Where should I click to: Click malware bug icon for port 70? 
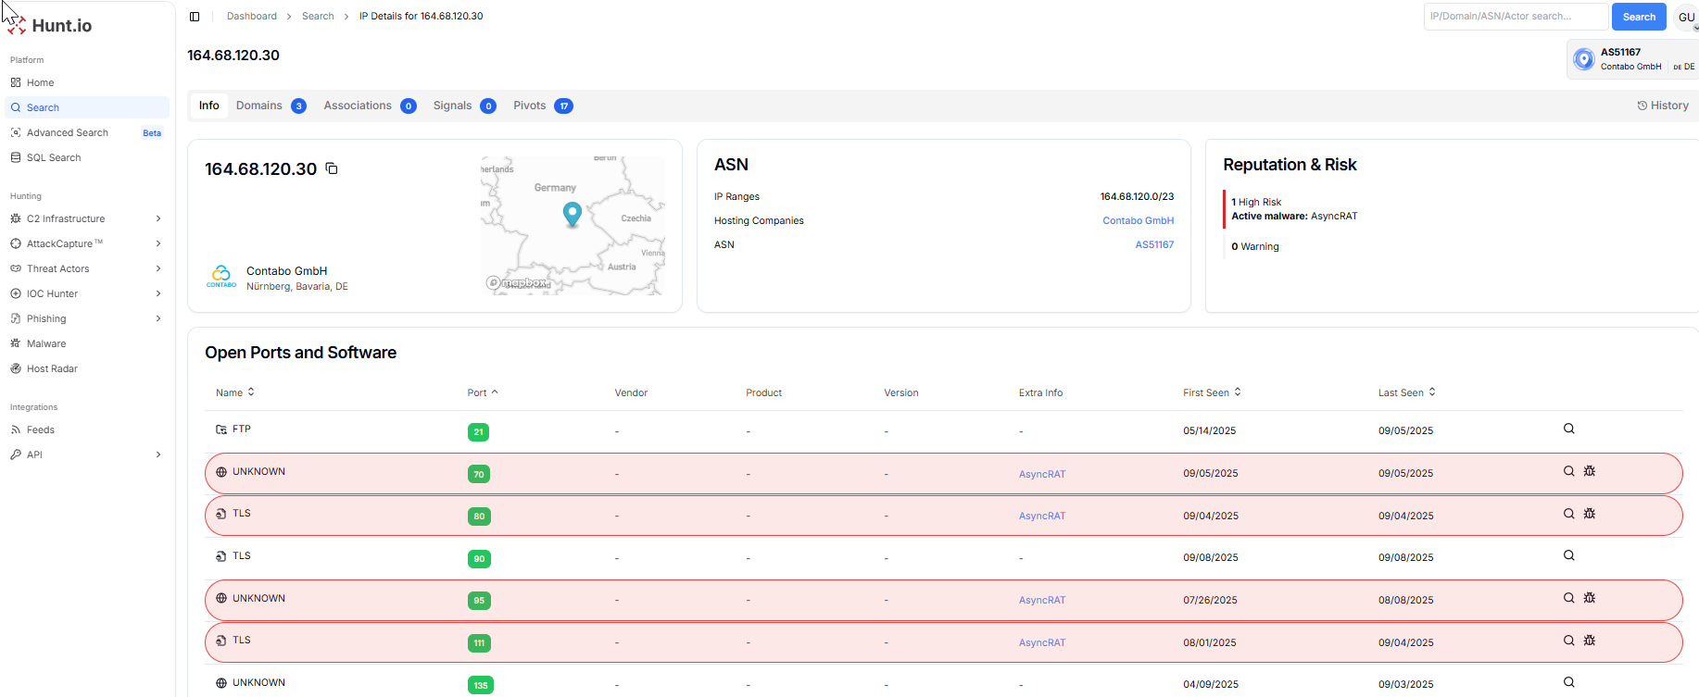(x=1590, y=471)
